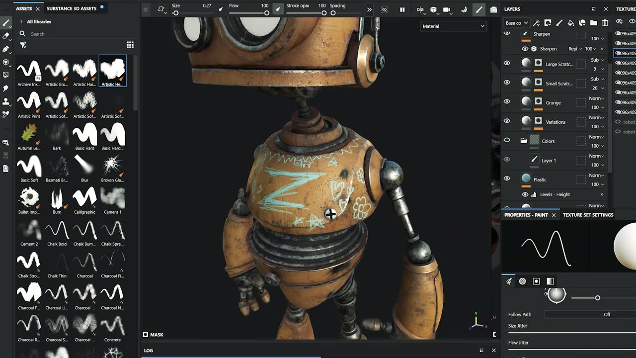
Task: Take a viewport screenshot with camera icon
Action: click(493, 9)
